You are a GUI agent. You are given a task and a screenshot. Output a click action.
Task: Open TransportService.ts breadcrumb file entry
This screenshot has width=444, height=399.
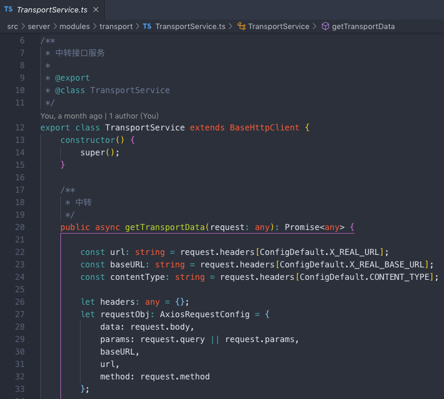pyautogui.click(x=190, y=26)
